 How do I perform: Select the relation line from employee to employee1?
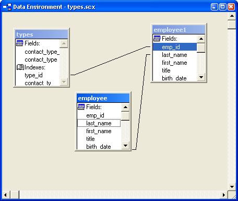[x=141, y=102]
